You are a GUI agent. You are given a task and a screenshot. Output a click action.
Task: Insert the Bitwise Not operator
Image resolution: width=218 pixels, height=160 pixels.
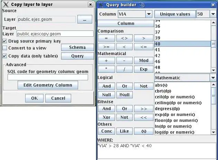tap(124, 117)
